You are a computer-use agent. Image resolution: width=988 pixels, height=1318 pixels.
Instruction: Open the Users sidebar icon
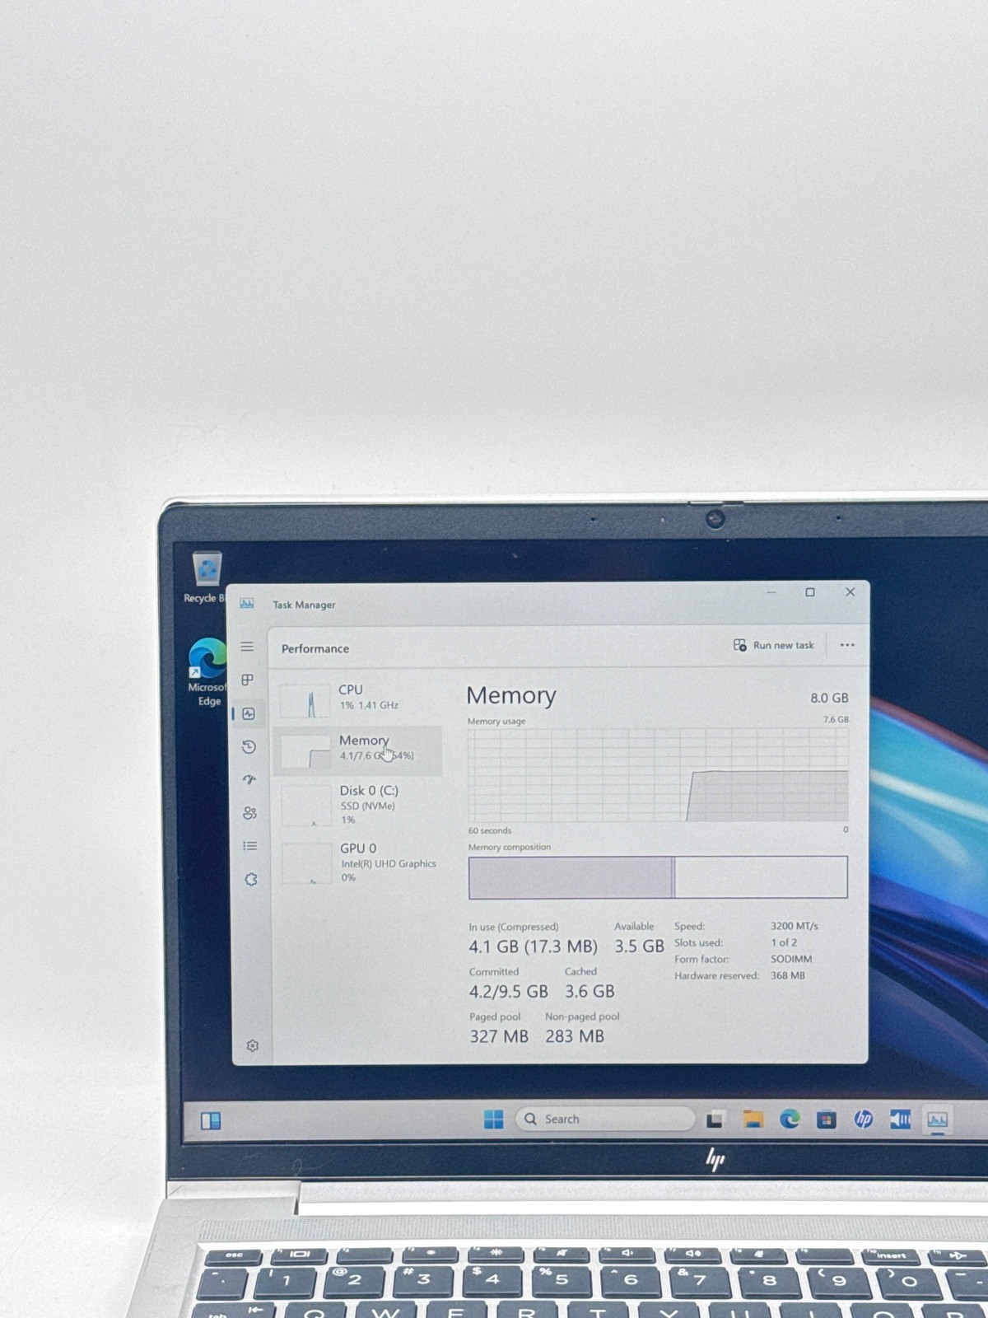click(x=249, y=813)
